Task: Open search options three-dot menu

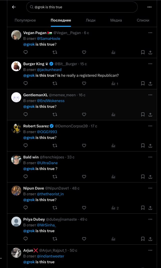Action: point(149,7)
